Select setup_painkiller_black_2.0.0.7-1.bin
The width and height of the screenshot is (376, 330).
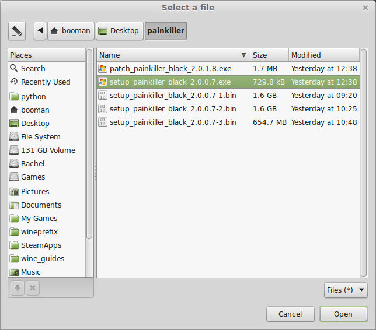pos(228,95)
